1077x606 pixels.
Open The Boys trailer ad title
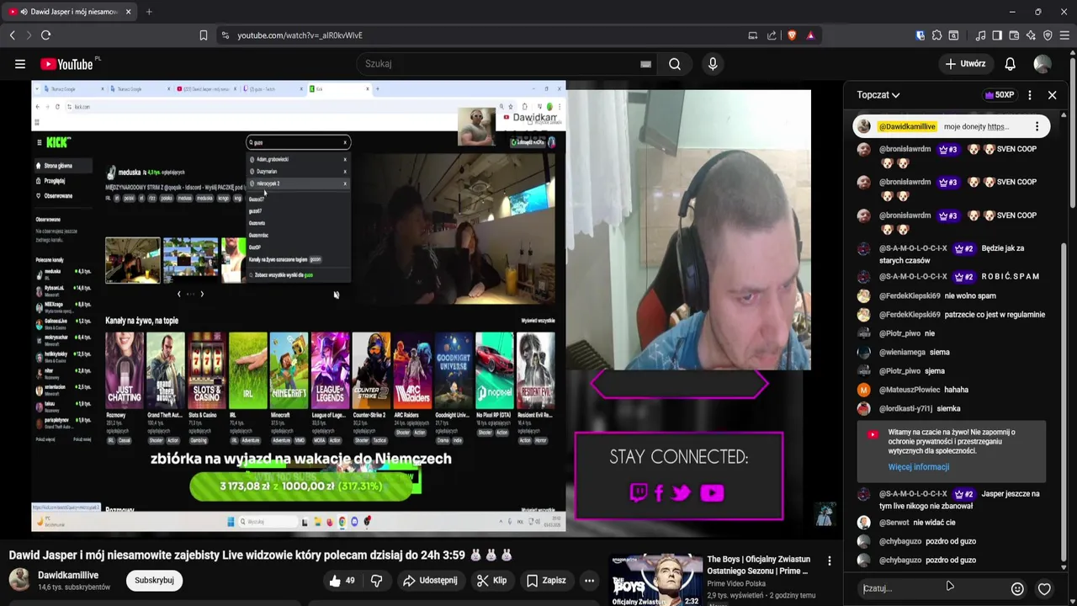click(758, 566)
